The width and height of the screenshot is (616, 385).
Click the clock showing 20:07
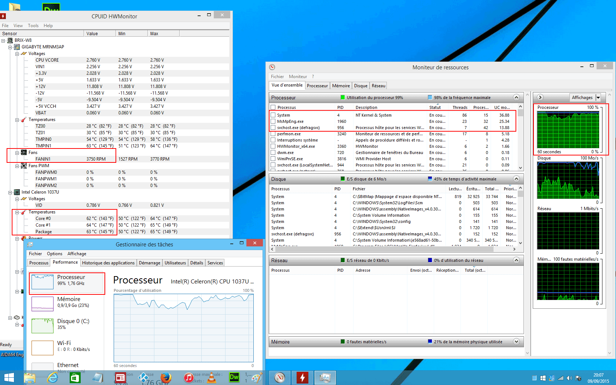tap(598, 375)
